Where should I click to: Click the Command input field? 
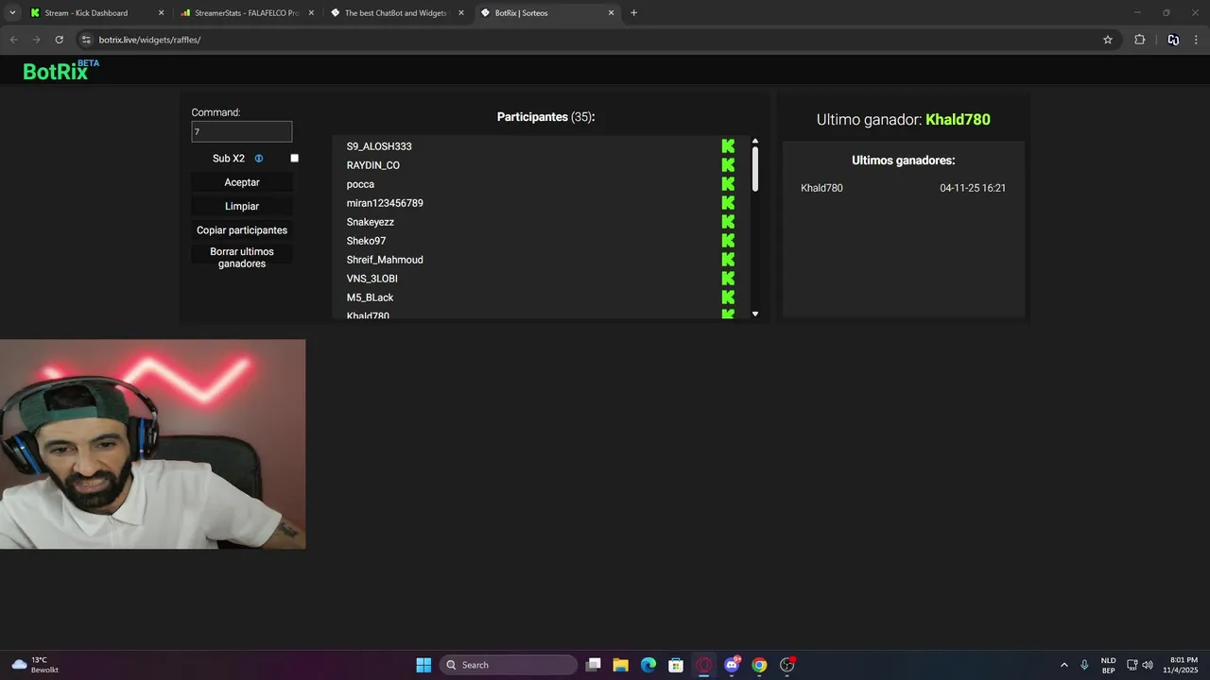[242, 132]
